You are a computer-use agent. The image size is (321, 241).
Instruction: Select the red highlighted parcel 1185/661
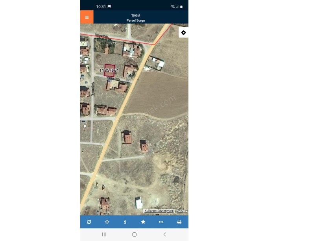109,70
